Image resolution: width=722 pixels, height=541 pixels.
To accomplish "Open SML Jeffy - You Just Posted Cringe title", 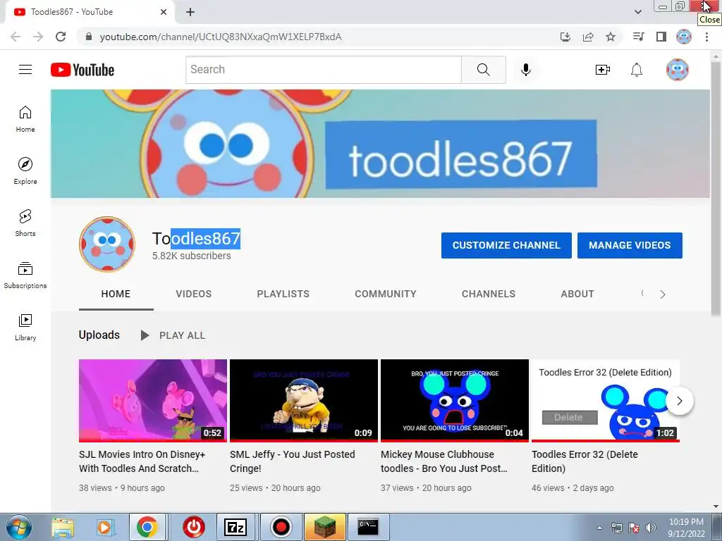I will pyautogui.click(x=293, y=461).
